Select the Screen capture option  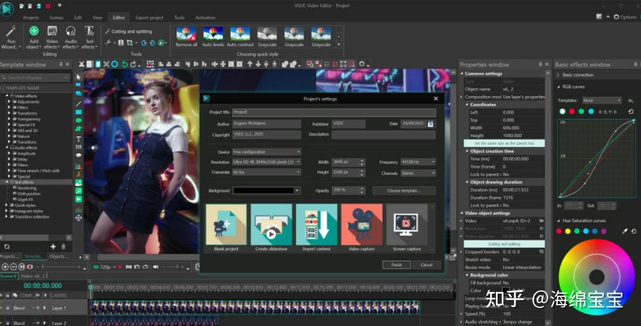(x=407, y=228)
